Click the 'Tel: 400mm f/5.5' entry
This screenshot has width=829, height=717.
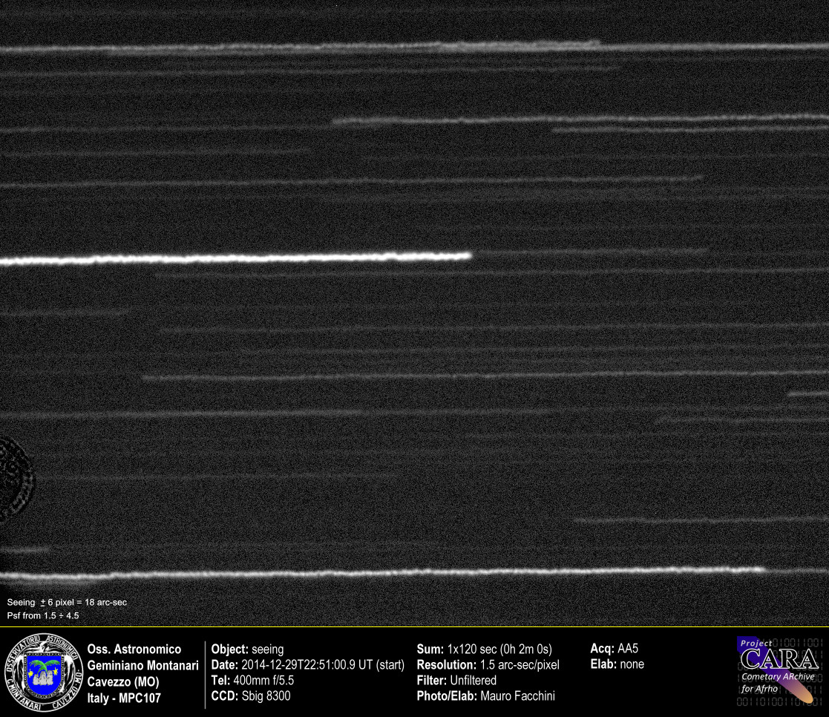point(253,680)
